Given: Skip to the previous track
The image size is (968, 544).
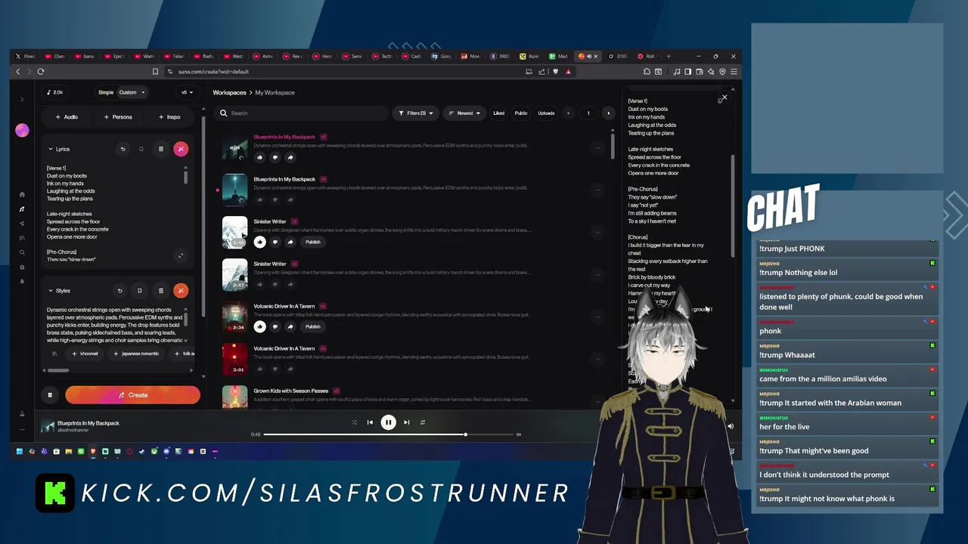Looking at the screenshot, I should [x=370, y=422].
